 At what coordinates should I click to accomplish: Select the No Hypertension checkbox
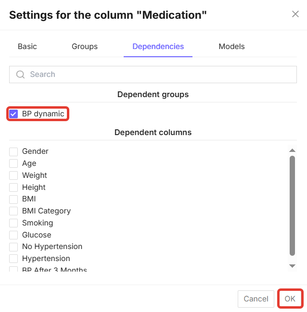pyautogui.click(x=13, y=247)
